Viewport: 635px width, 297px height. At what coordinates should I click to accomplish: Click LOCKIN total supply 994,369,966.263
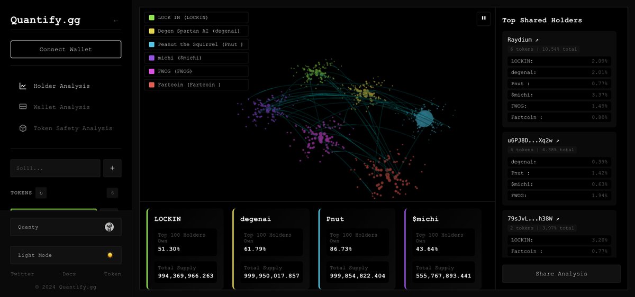[186, 276]
